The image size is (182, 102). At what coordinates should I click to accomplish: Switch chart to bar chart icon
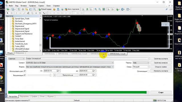click(x=83, y=9)
